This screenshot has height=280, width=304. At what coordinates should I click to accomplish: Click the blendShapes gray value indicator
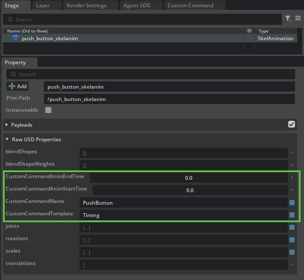click(292, 153)
